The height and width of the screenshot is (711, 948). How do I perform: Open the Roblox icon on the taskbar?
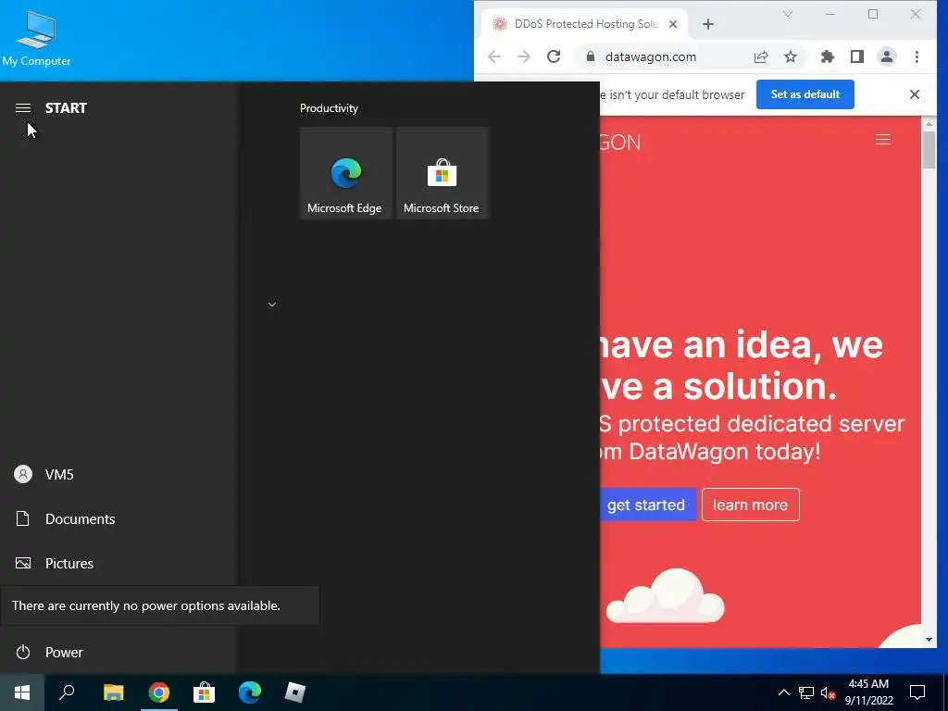click(x=295, y=692)
